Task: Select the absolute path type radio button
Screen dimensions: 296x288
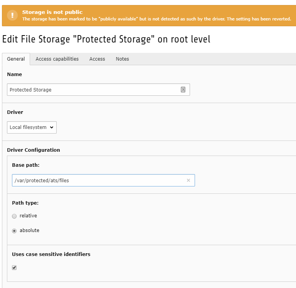Action: tap(15, 231)
